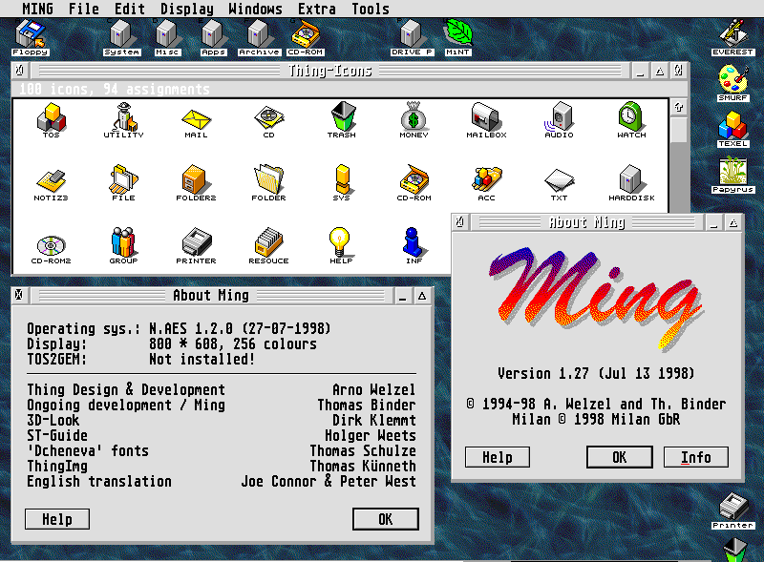Select the SYS icon in Thing-Icons
The width and height of the screenshot is (764, 562).
pyautogui.click(x=342, y=183)
